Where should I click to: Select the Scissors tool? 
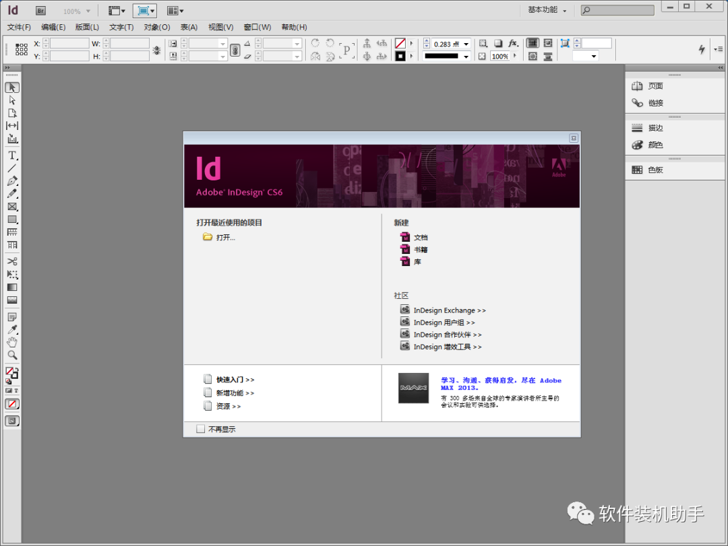click(x=12, y=262)
